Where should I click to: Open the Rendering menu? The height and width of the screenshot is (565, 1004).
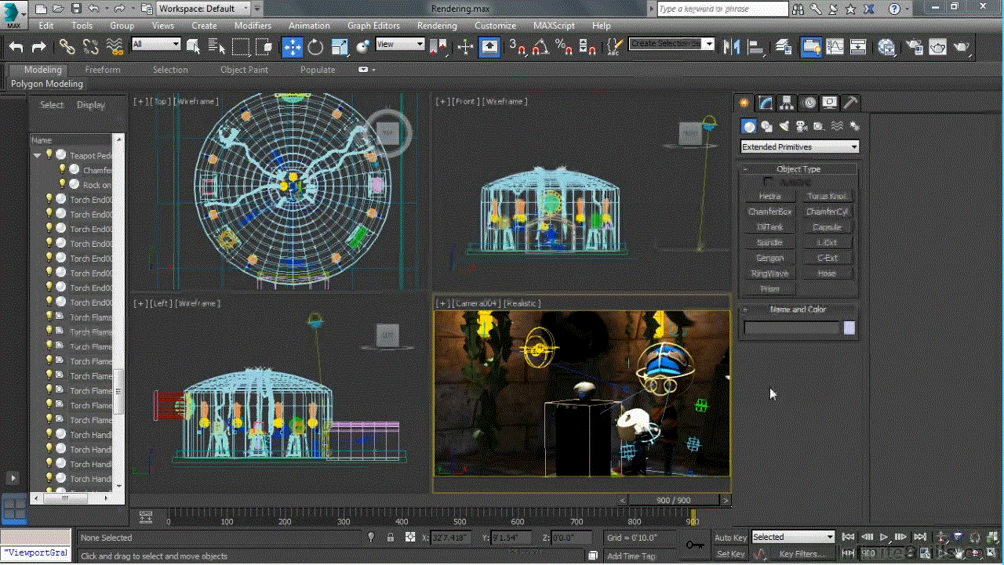point(437,25)
